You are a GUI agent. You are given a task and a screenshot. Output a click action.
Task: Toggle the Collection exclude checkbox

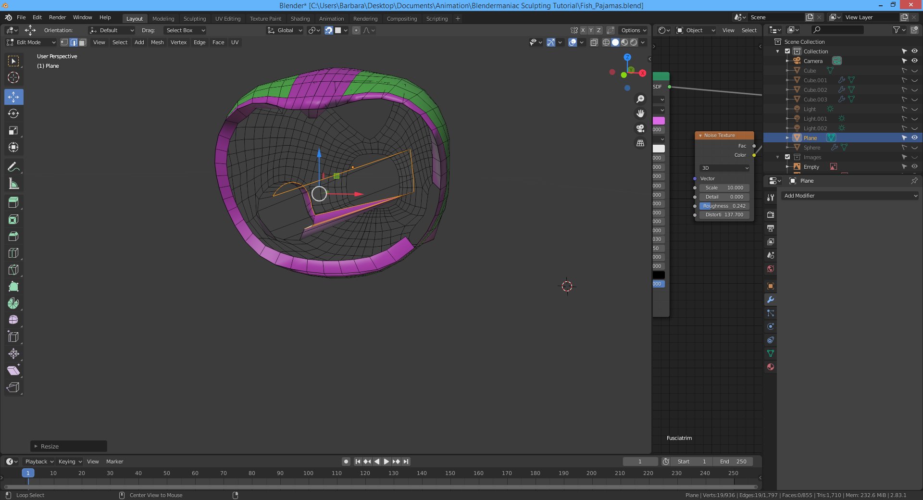[x=787, y=51]
